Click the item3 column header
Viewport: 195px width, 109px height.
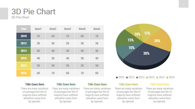point(67,29)
